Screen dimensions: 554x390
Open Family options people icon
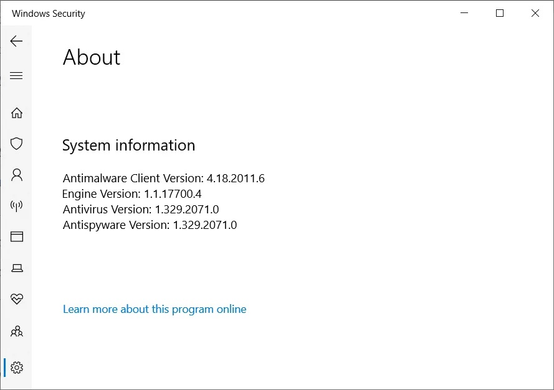pyautogui.click(x=17, y=332)
